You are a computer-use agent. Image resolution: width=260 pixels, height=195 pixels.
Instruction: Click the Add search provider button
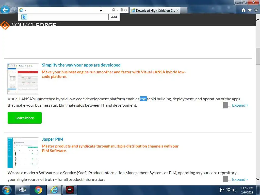click(x=114, y=17)
